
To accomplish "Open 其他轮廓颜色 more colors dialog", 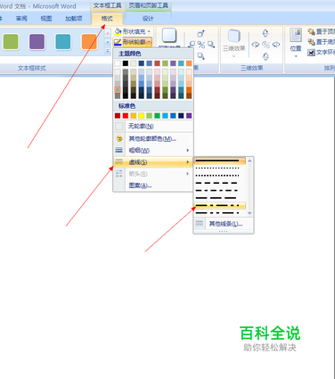I will [153, 138].
